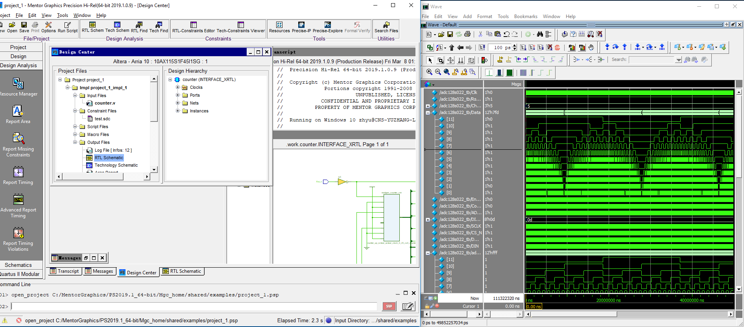Select counter.v in Project Files
Viewport: 744px width, 327px height.
pyautogui.click(x=105, y=103)
